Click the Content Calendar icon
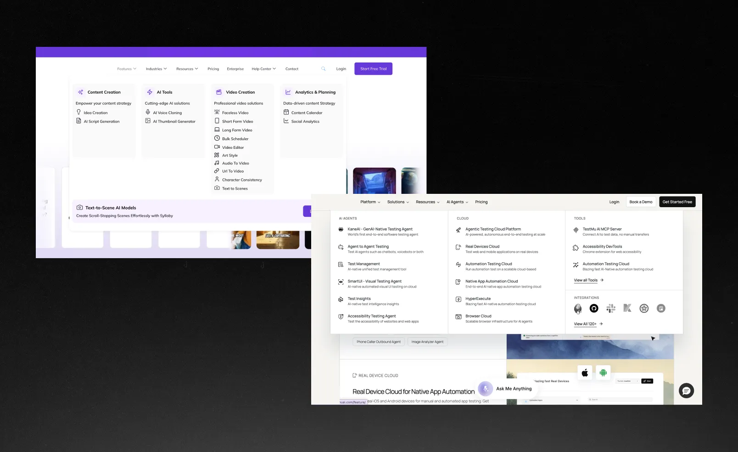738x452 pixels. pos(286,112)
